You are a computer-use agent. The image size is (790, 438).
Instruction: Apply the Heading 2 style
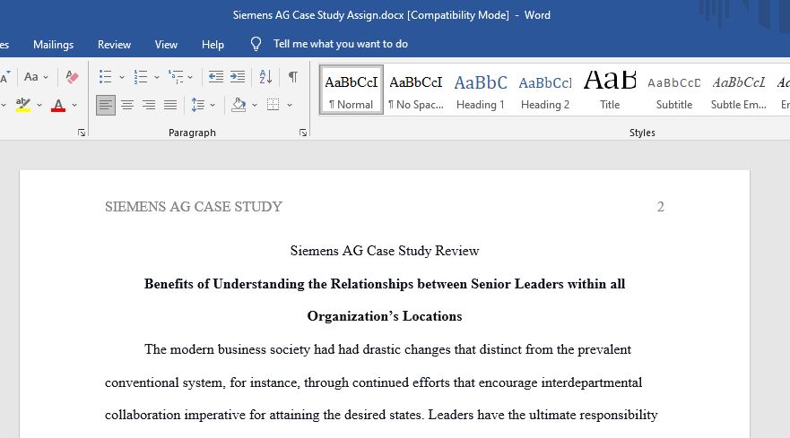pyautogui.click(x=545, y=90)
